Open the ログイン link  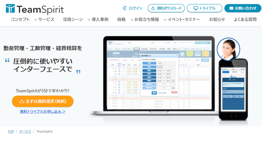(136, 8)
